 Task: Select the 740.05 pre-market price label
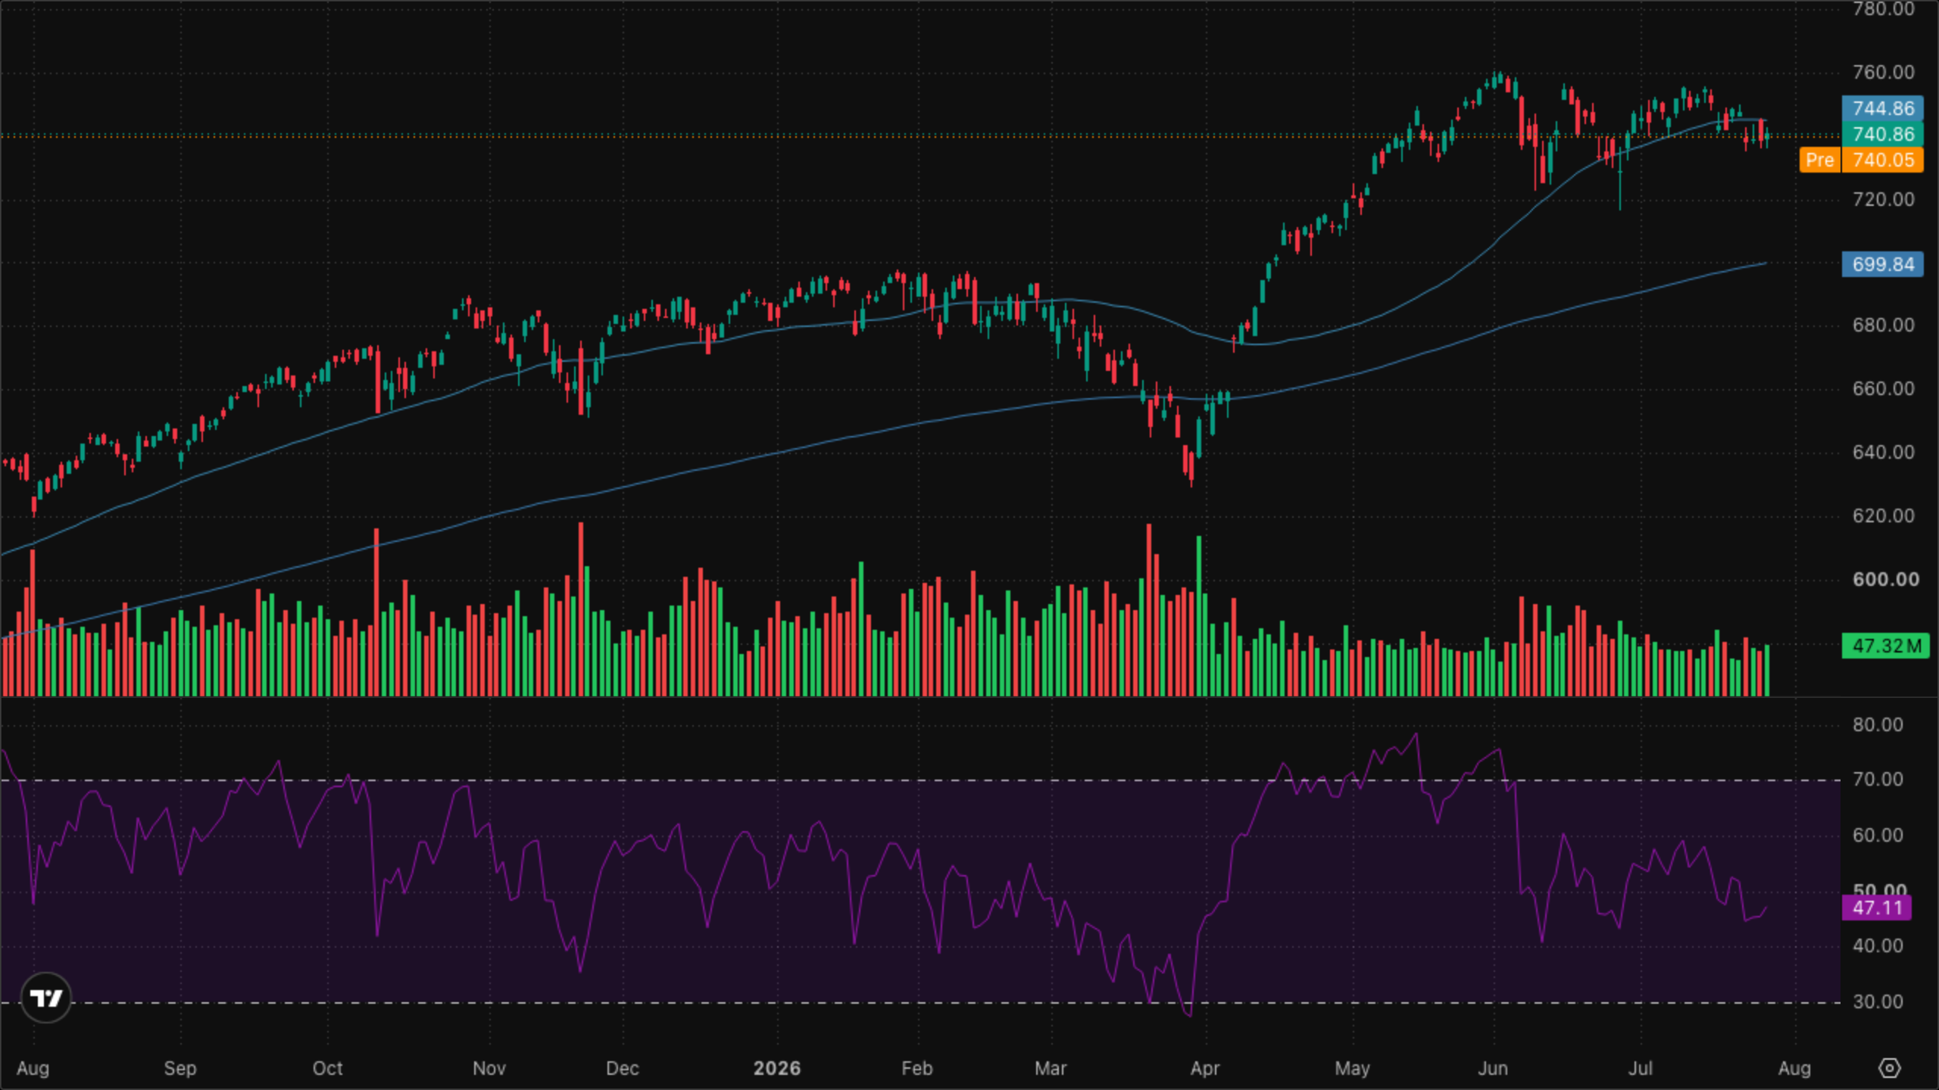1883,160
